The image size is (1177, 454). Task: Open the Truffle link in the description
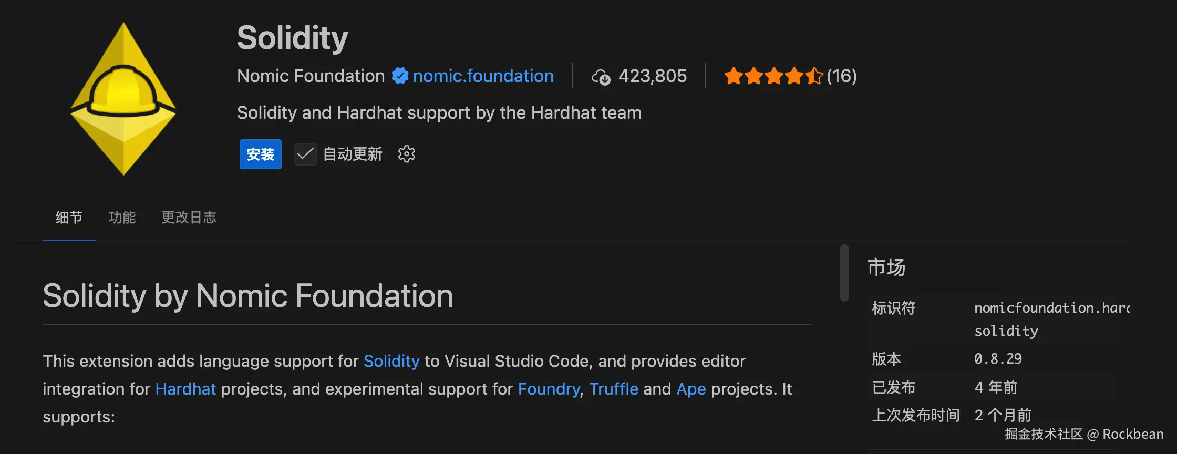point(614,389)
